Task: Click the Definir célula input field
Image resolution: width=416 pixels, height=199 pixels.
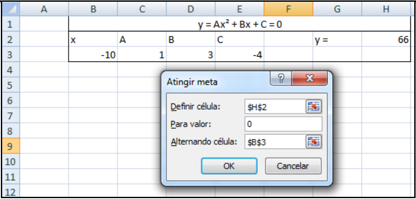Action: coord(275,106)
